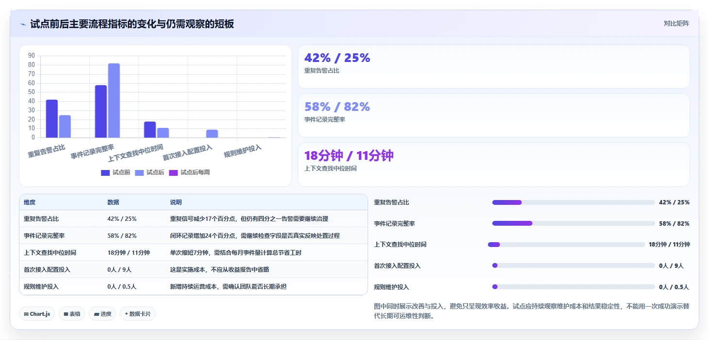
Task: Click the 试点后 bar for 首次接入配置投入
Action: tap(212, 134)
